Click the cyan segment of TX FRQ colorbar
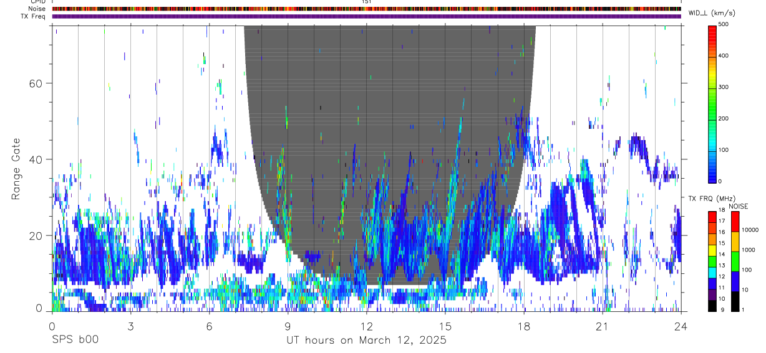Screen dimensions: 766x353 point(712,272)
